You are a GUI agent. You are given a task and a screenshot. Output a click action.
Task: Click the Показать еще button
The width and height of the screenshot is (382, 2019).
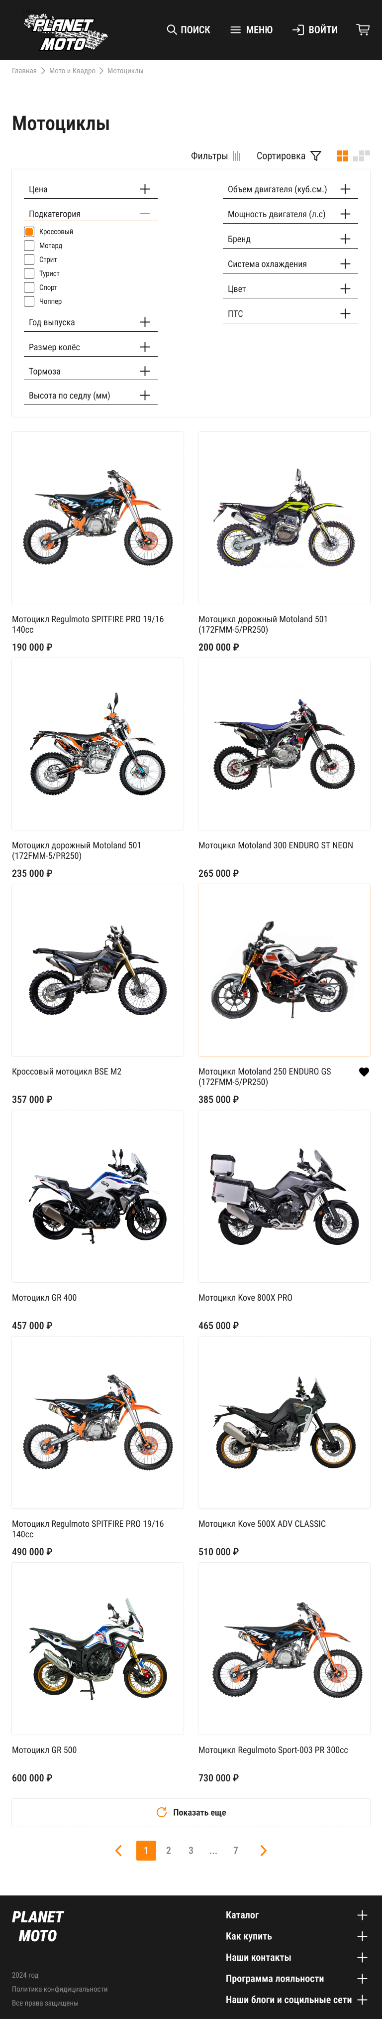click(x=191, y=1812)
